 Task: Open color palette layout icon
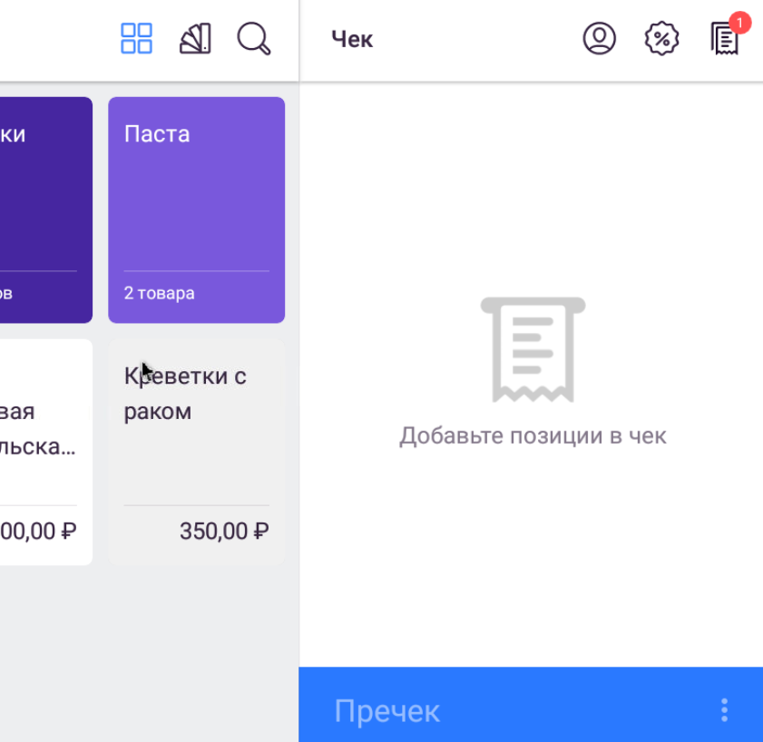pos(195,38)
